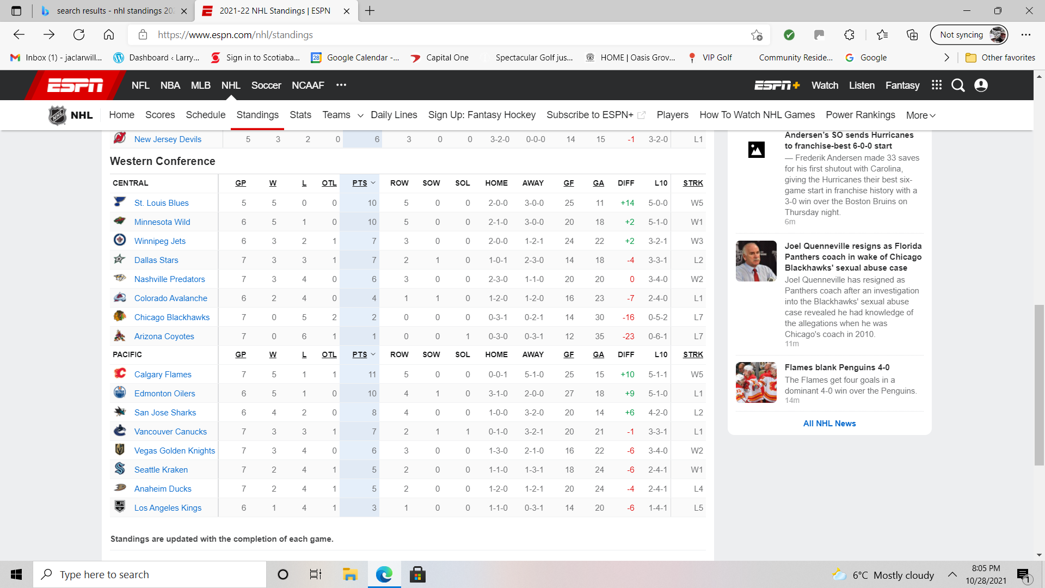This screenshot has height=588, width=1045.
Task: Click the ESPN+ logo in header
Action: [x=777, y=85]
